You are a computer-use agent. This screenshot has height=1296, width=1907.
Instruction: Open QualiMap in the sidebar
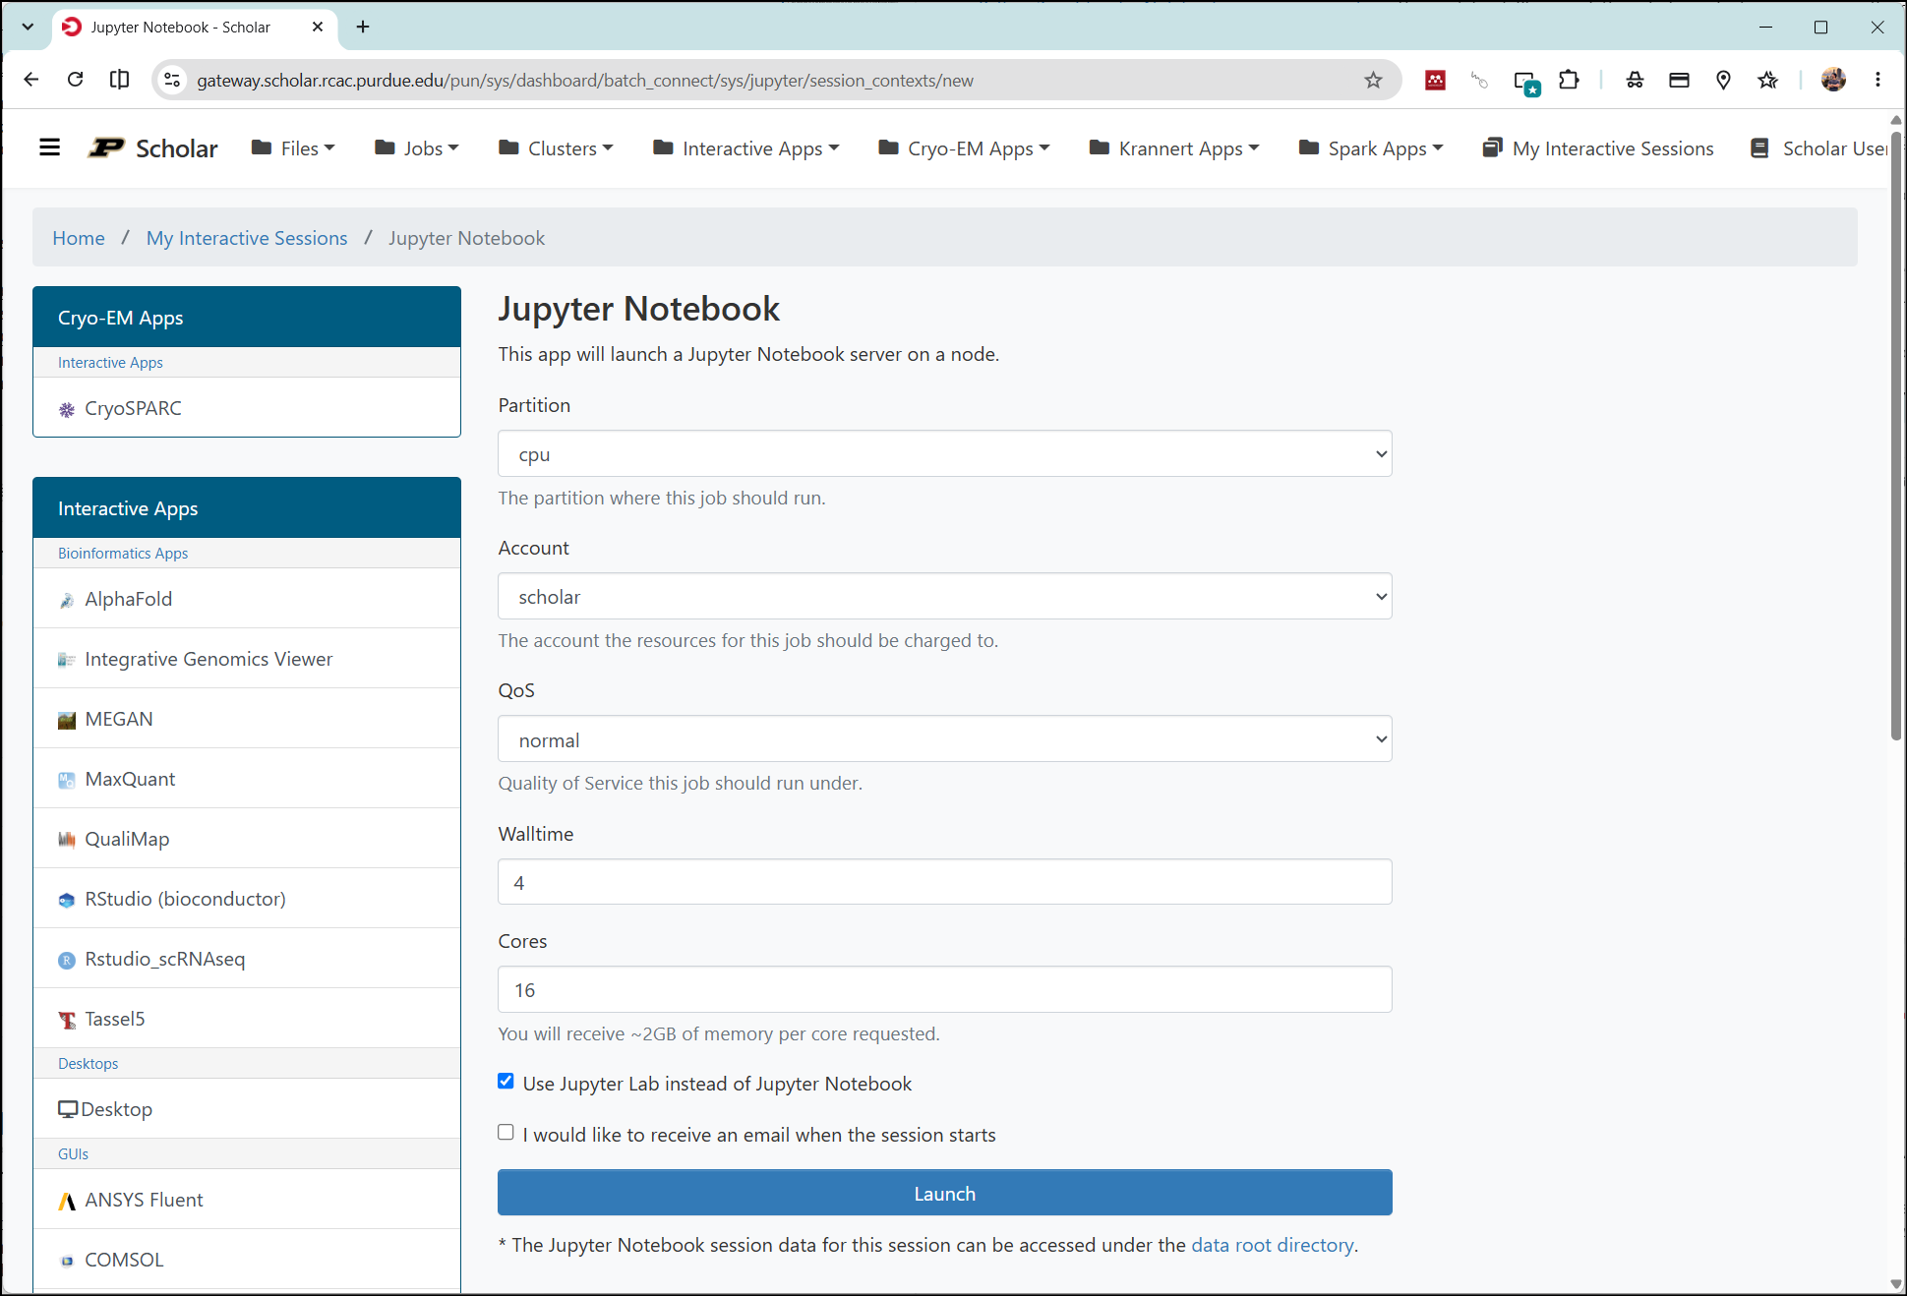(x=247, y=839)
